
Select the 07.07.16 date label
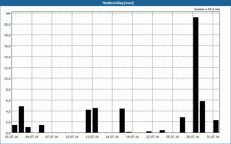52,137
